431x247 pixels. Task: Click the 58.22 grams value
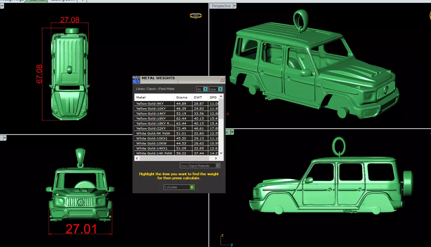coord(181,153)
